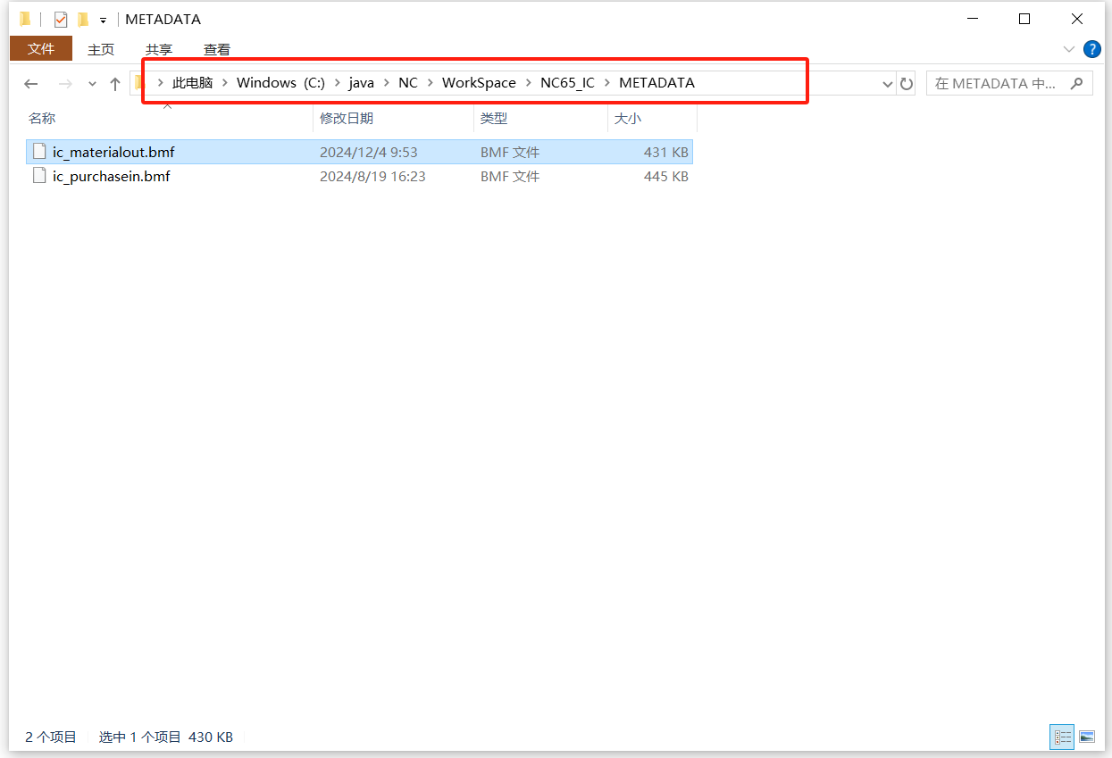Minimize the METADATA window

click(973, 19)
